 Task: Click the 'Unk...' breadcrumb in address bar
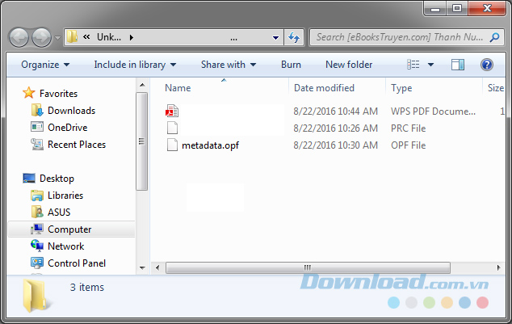(x=109, y=37)
